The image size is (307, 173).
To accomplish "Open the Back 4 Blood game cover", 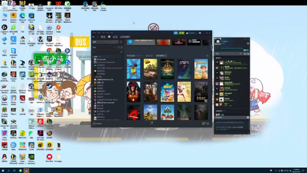I will click(134, 112).
